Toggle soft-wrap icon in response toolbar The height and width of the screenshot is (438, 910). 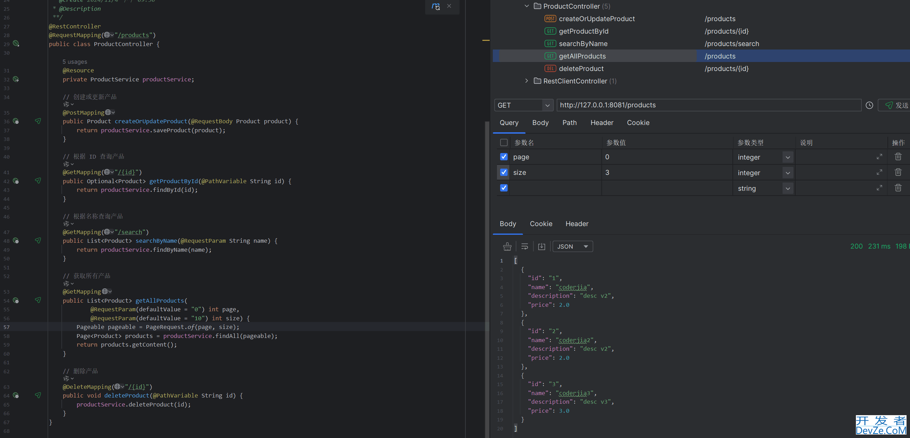click(x=525, y=247)
